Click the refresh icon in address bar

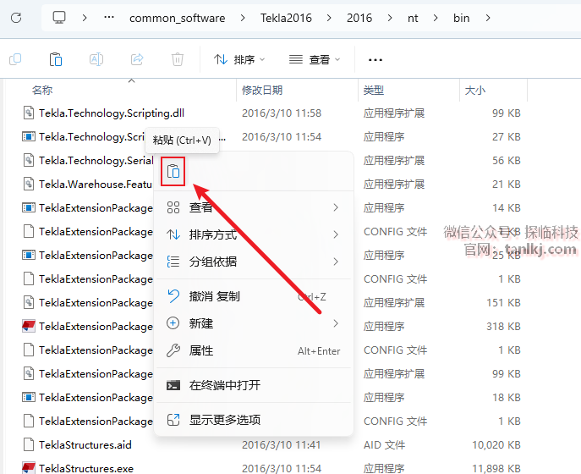coord(16,17)
